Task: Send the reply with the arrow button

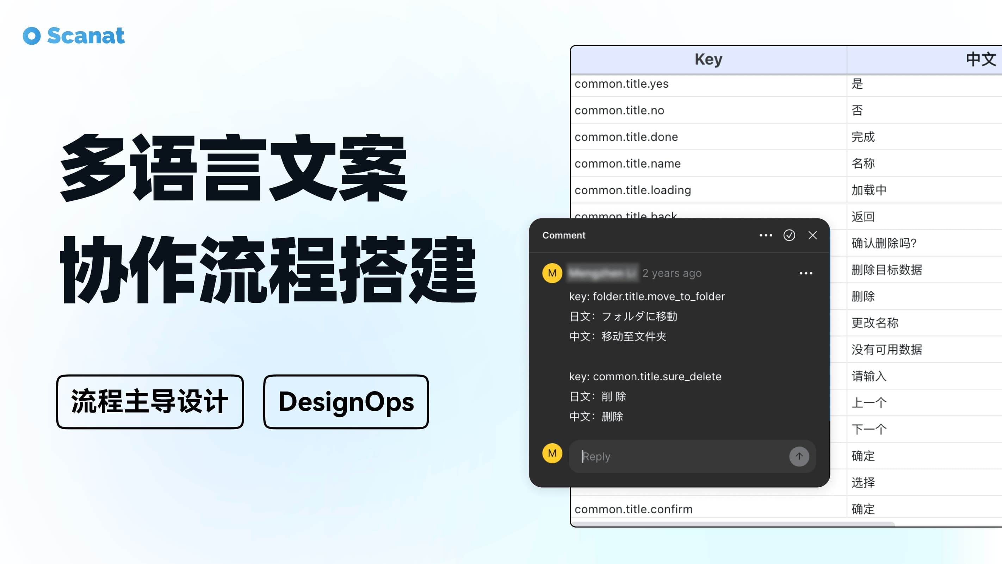Action: pyautogui.click(x=799, y=456)
